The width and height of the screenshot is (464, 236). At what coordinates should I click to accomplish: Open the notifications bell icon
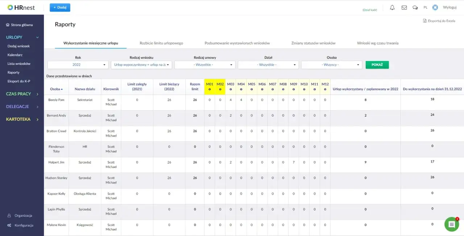pyautogui.click(x=392, y=7)
